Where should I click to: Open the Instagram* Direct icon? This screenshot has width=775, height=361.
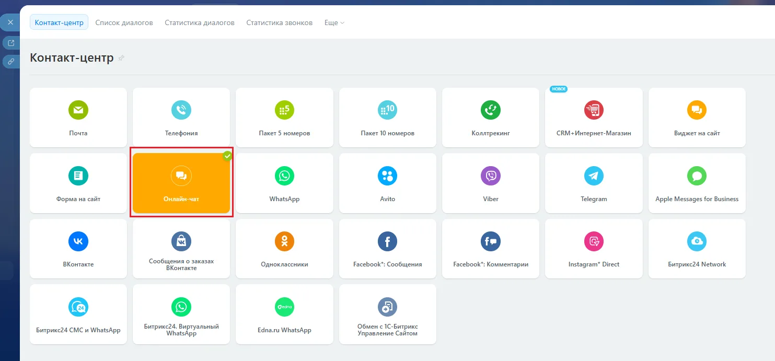coord(594,241)
